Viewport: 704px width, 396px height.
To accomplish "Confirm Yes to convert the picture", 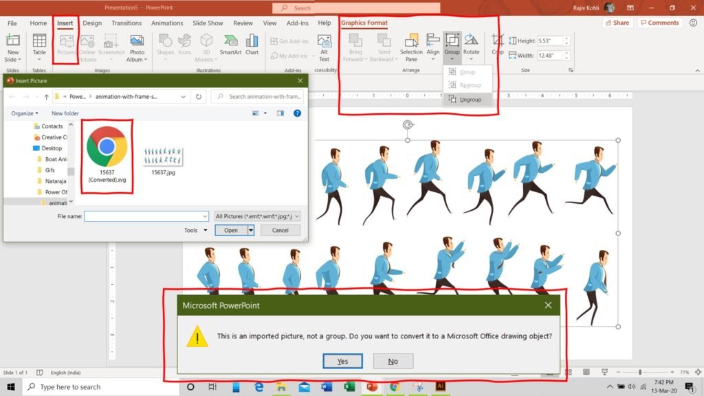I will [x=342, y=361].
